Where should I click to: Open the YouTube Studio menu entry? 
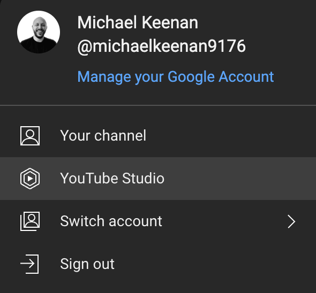(x=158, y=179)
